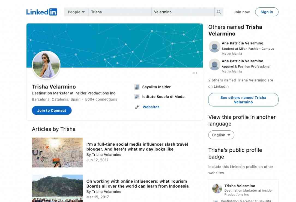Click the profile name heading Trisha Velarmino

tap(54, 87)
